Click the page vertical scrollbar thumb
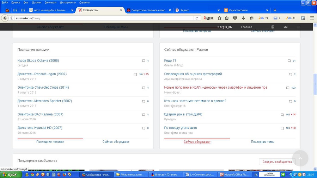 315,84
